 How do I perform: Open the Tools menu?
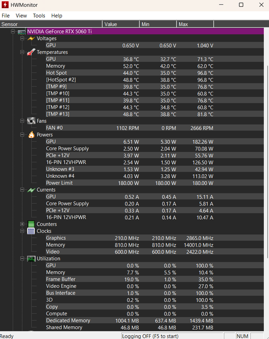39,16
